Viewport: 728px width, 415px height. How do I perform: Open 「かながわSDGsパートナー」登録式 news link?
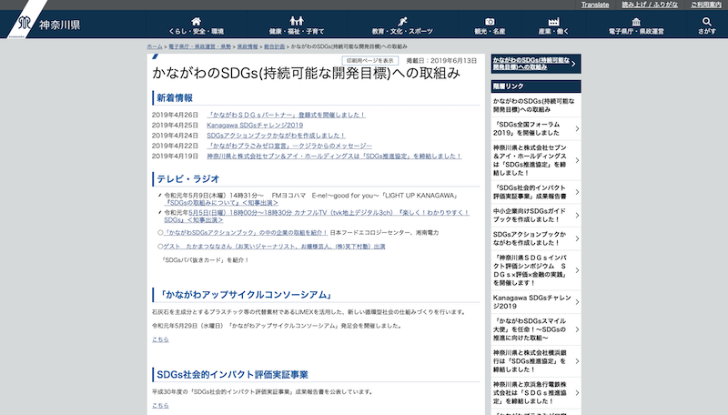click(286, 115)
